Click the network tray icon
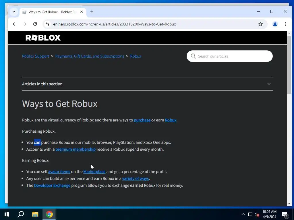The width and height of the screenshot is (294, 220). tap(250, 214)
